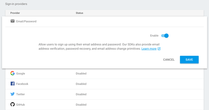Click the Disabled status for Google
The height and width of the screenshot is (110, 209).
click(x=81, y=74)
